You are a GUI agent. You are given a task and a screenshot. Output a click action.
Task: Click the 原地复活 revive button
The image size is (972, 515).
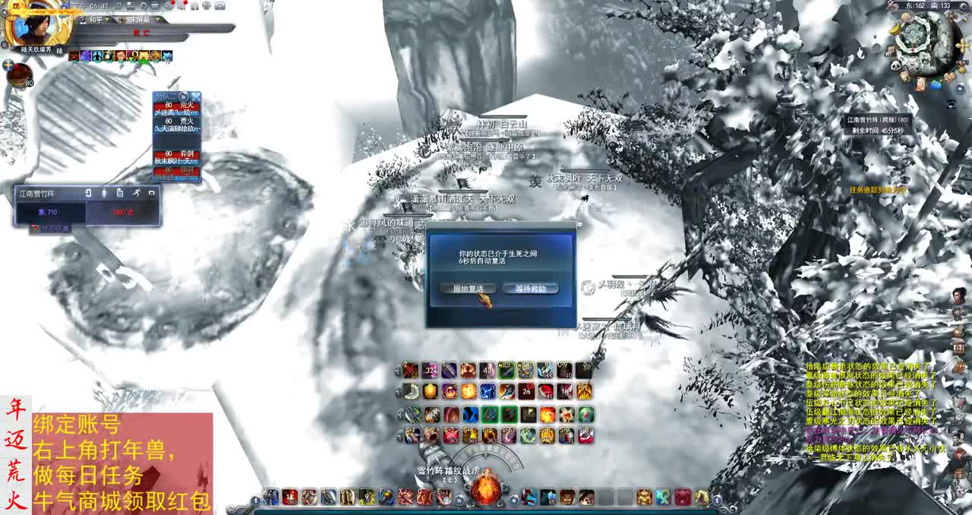(x=468, y=289)
